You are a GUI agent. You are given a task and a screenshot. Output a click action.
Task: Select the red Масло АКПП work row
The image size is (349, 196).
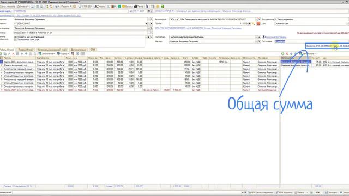[140, 90]
